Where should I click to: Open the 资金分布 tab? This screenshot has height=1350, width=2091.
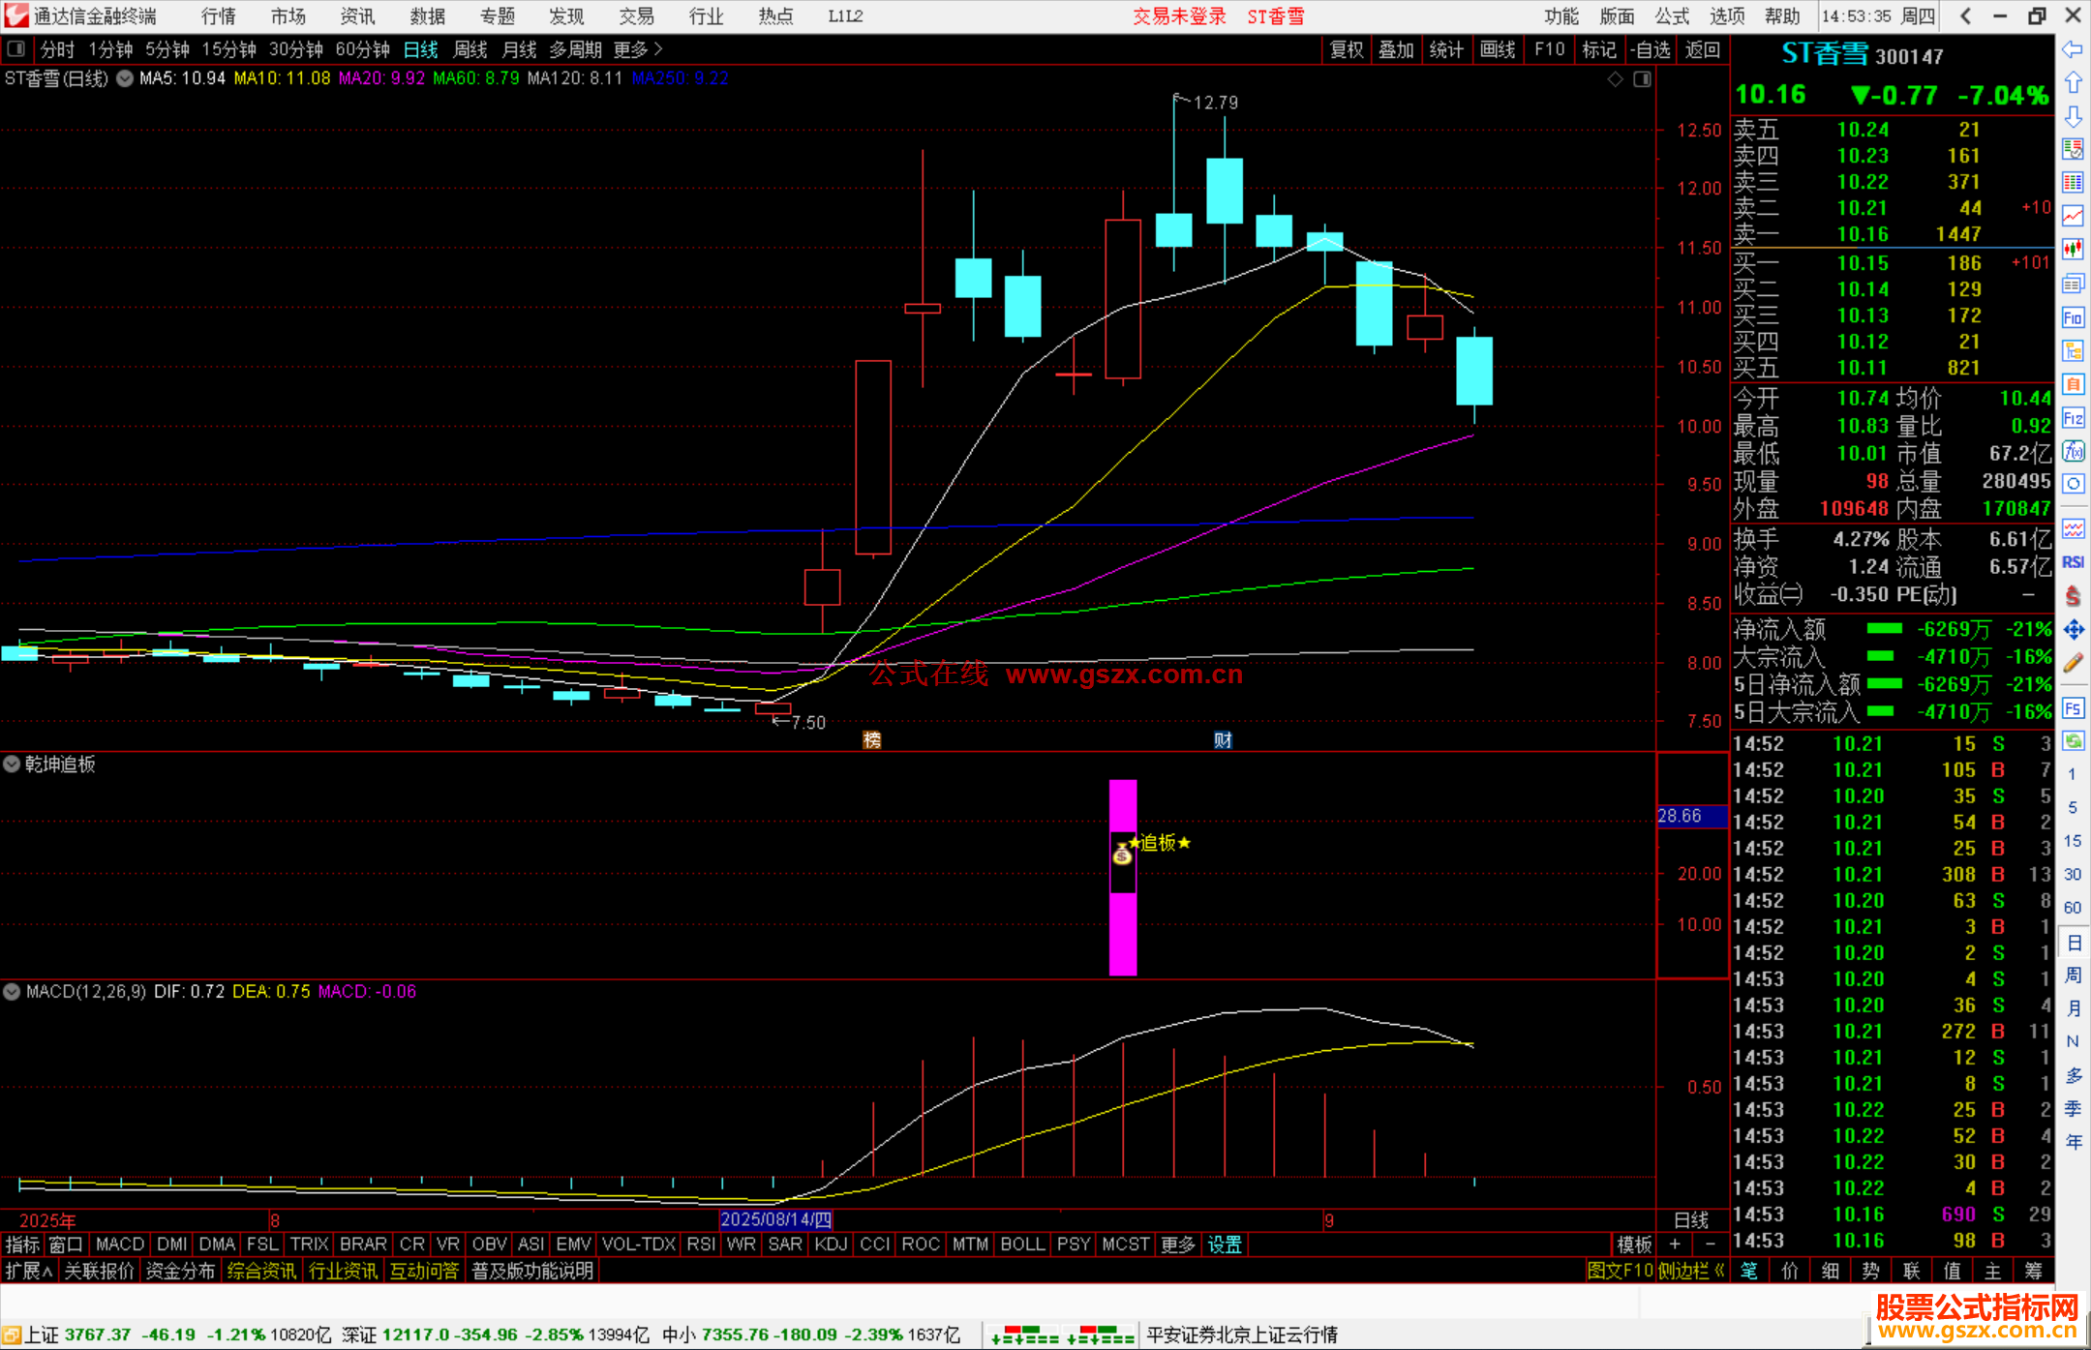coord(180,1271)
